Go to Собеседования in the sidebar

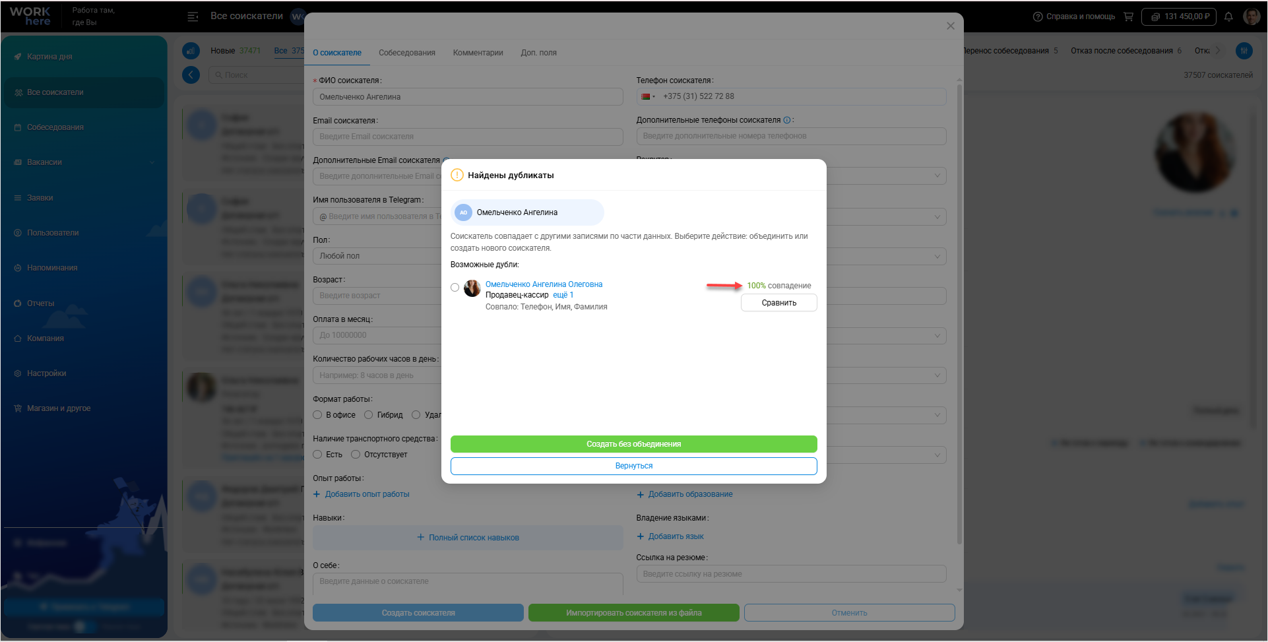click(55, 127)
